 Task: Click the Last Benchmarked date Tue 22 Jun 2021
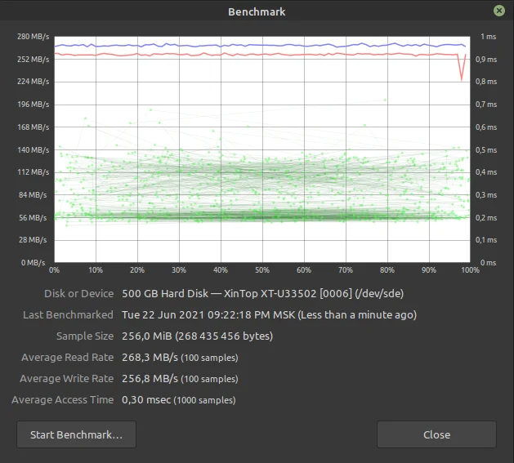pyautogui.click(x=163, y=314)
